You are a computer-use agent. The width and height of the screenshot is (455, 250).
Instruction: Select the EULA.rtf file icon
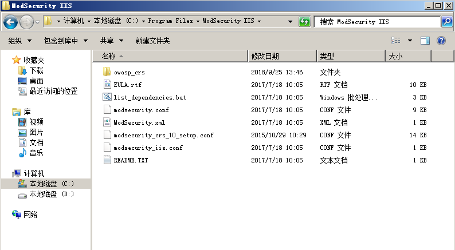(107, 84)
